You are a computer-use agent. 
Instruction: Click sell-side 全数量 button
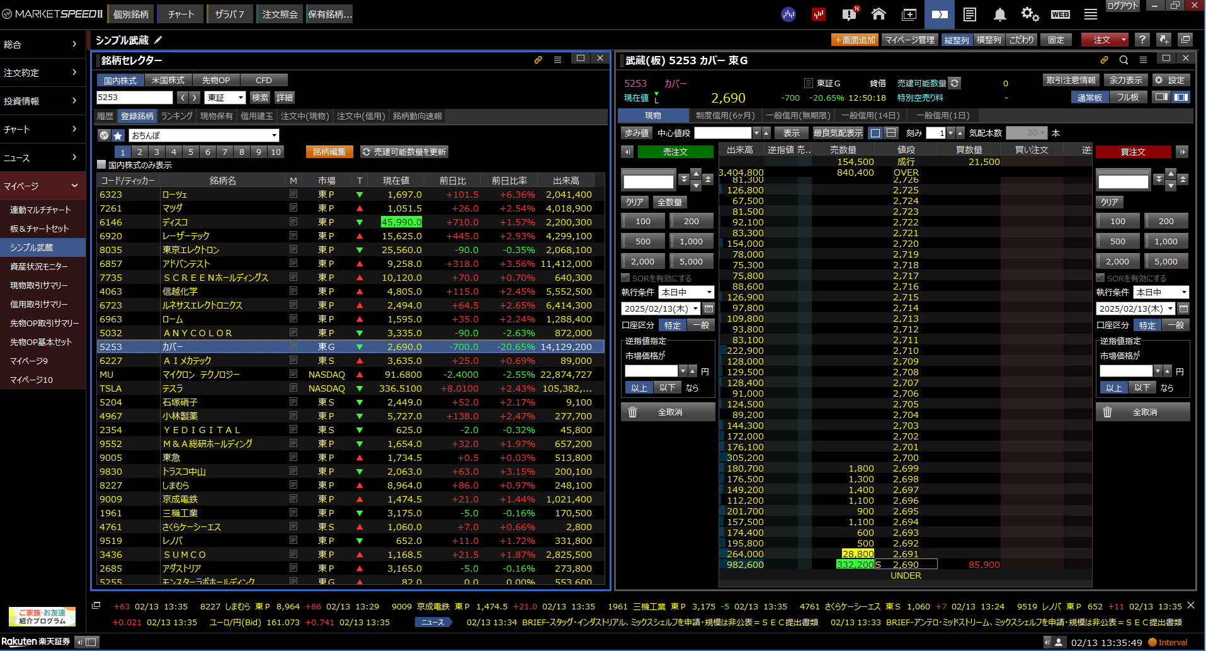coord(669,202)
